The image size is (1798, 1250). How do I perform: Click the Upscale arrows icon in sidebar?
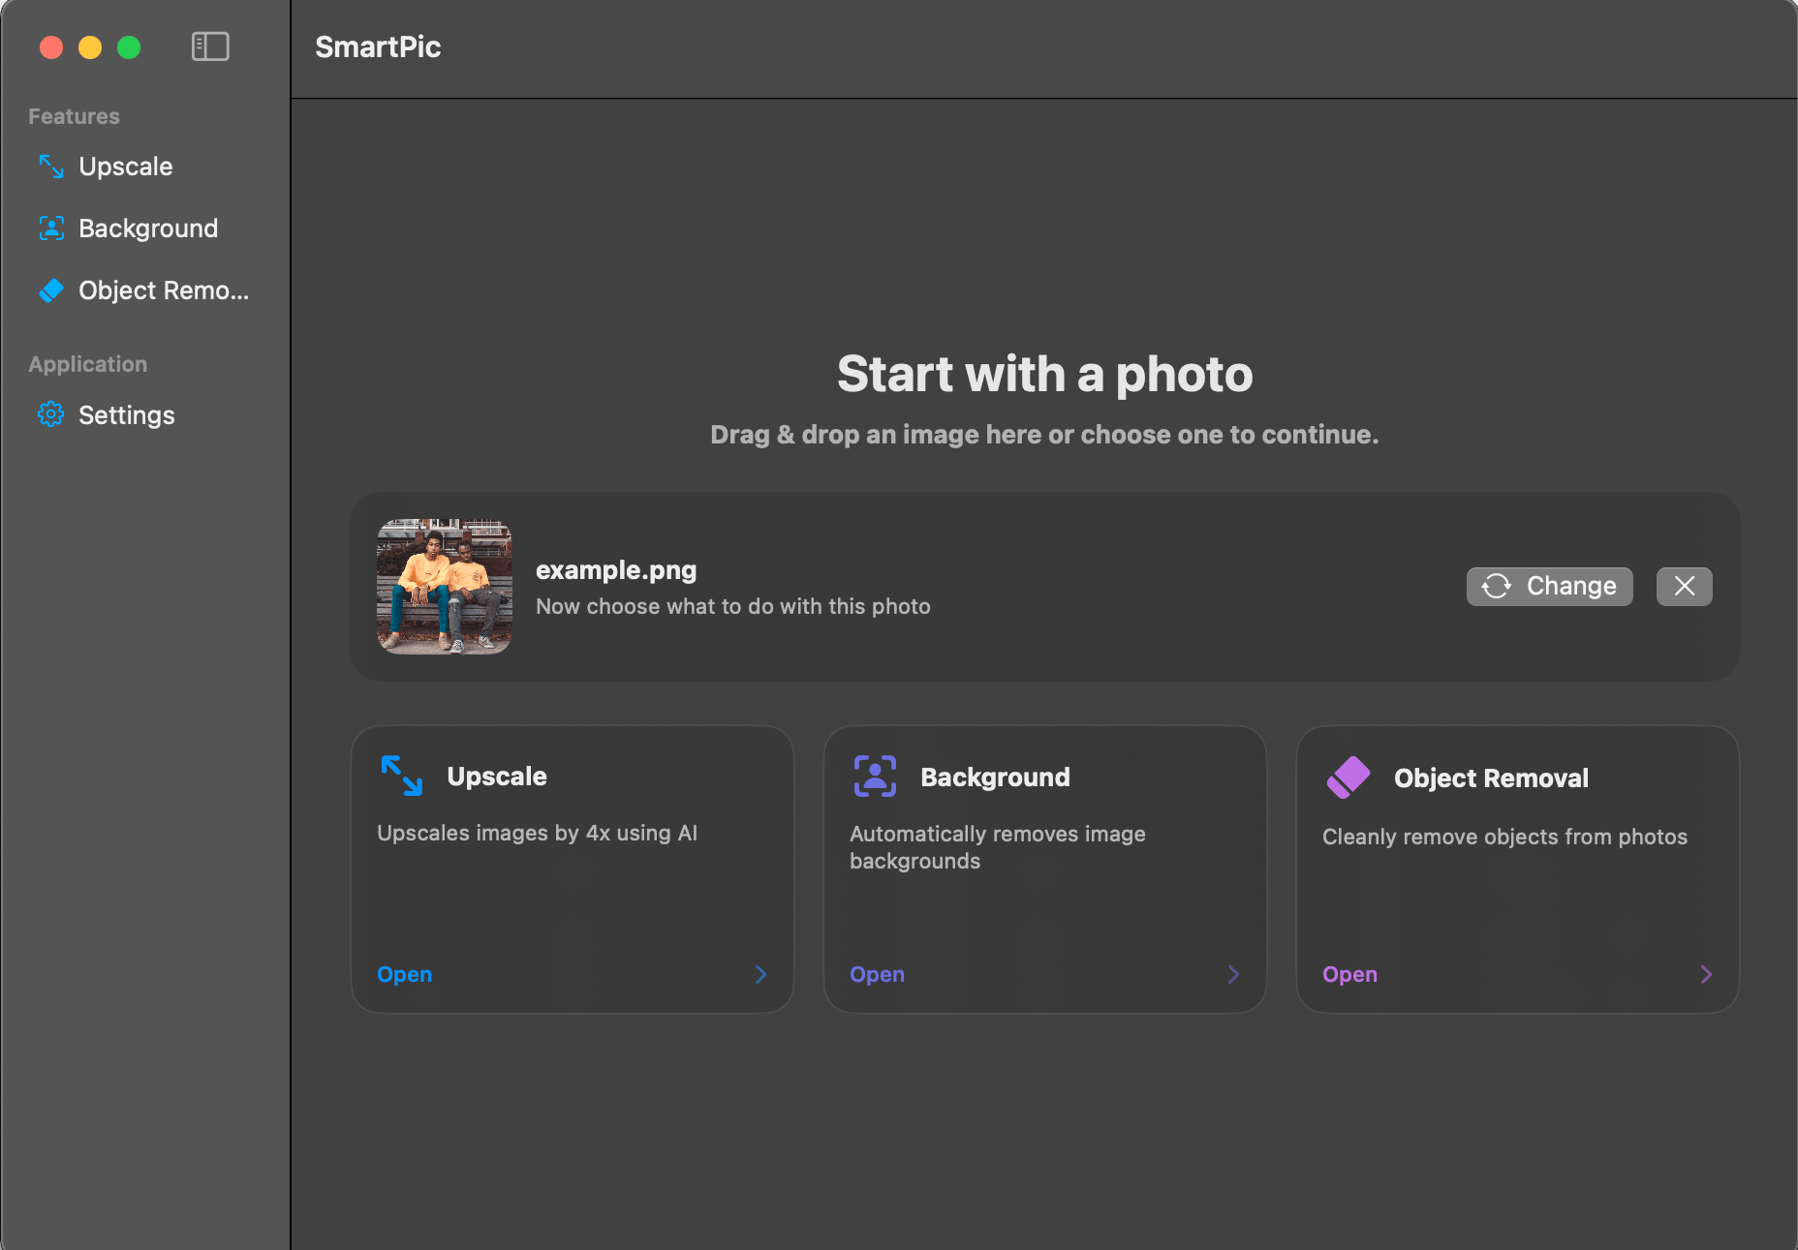click(51, 167)
